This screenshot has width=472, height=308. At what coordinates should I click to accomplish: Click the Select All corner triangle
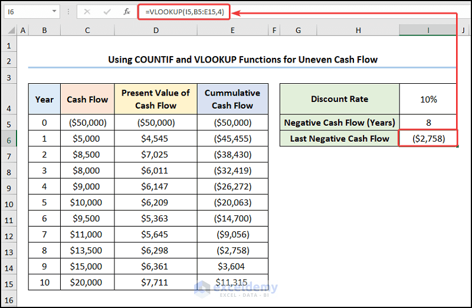pyautogui.click(x=11, y=30)
